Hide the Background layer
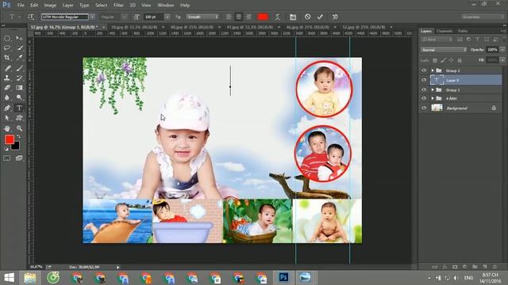 (x=424, y=108)
